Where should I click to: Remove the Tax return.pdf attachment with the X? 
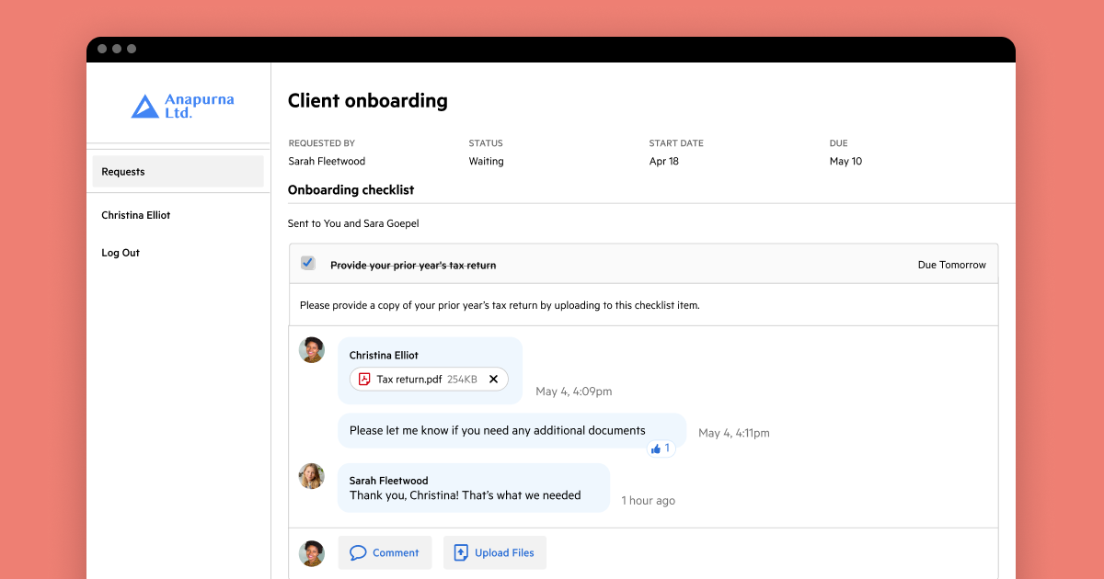pyautogui.click(x=493, y=379)
